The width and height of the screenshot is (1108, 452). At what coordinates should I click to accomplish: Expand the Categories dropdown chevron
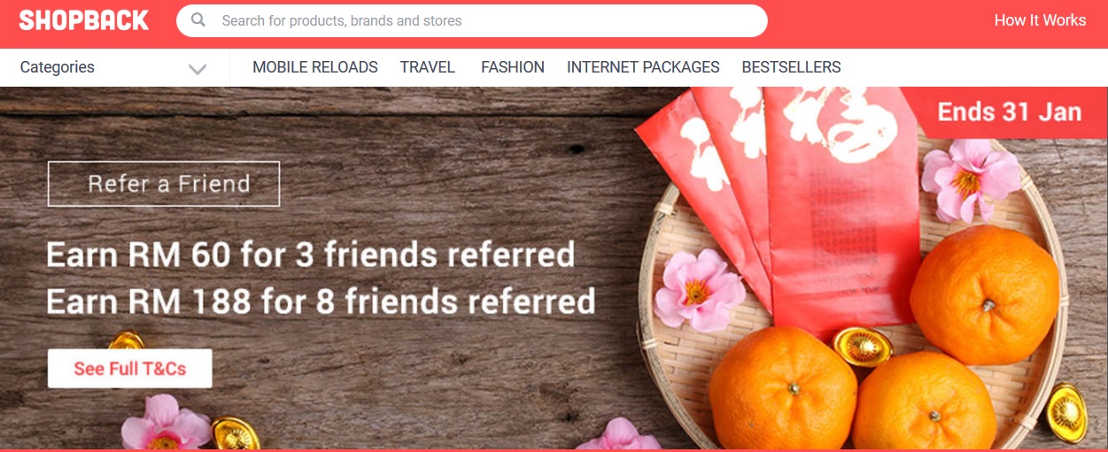point(198,68)
